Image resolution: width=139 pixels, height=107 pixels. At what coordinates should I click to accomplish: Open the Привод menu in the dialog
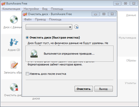coord(40,19)
